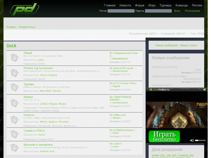
Task: Open the Форум menu item
Action: (140, 5)
